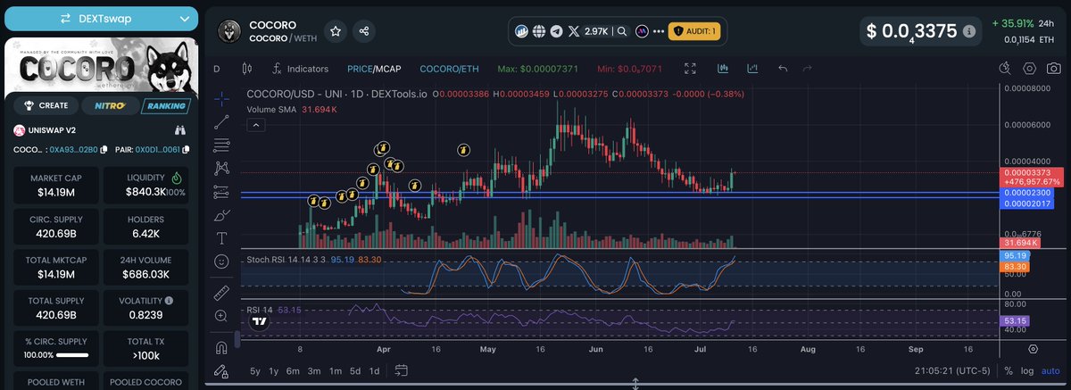Toggle the COCORO/ETH quote currency
This screenshot has height=390, width=1071.
point(449,69)
